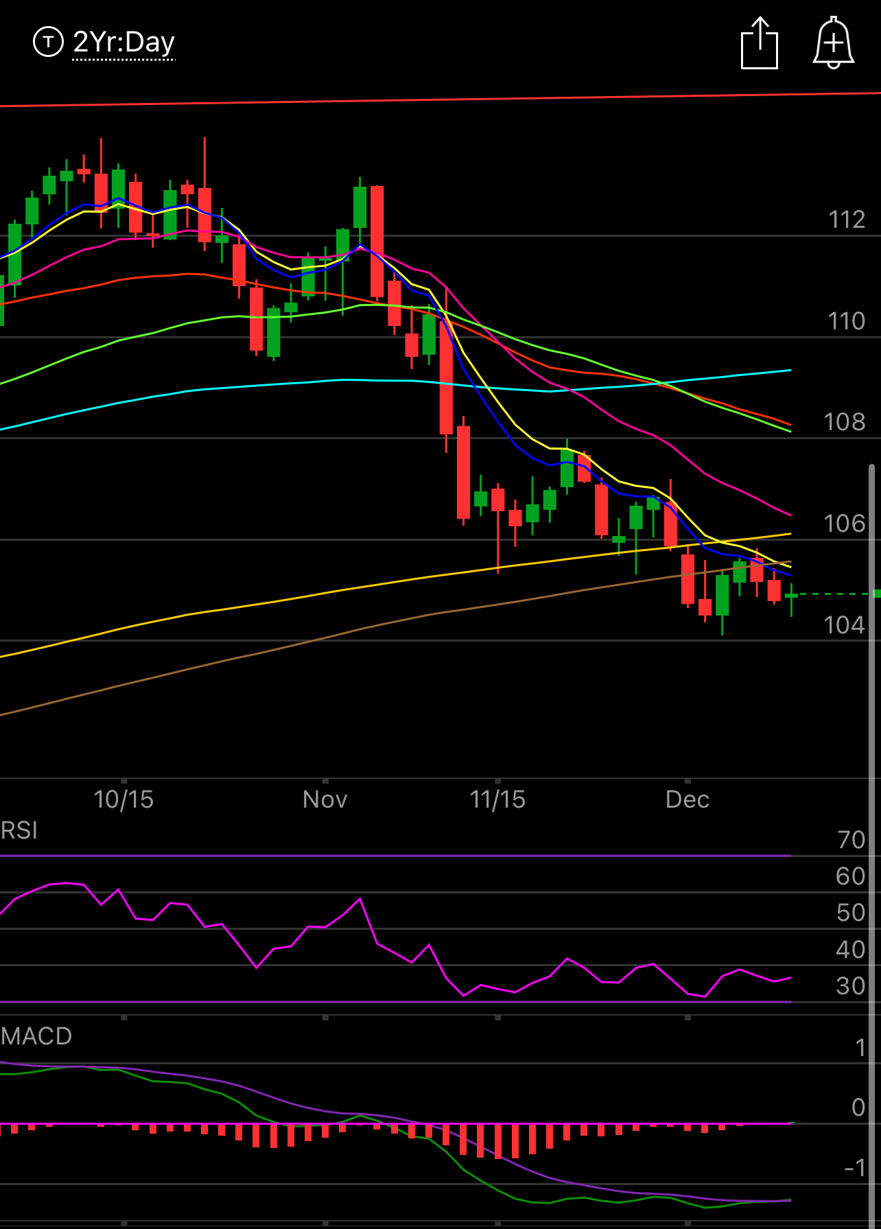Tap the add alert bell icon
The height and width of the screenshot is (1229, 881).
[834, 43]
